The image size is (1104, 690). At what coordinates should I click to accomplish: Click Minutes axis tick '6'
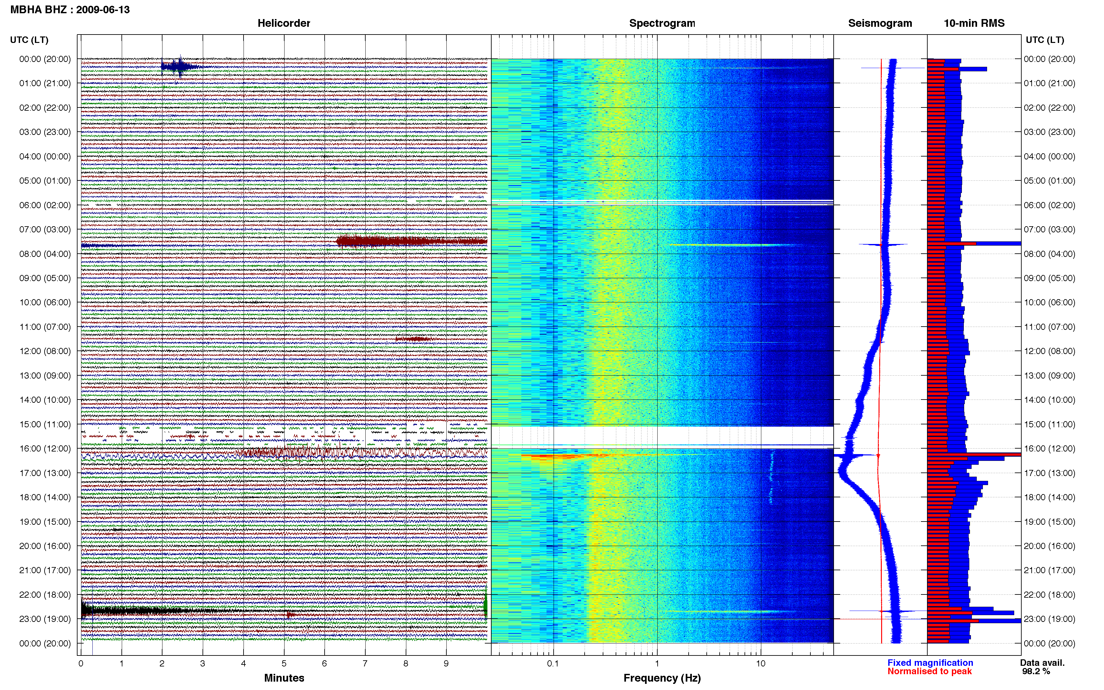tap(324, 664)
